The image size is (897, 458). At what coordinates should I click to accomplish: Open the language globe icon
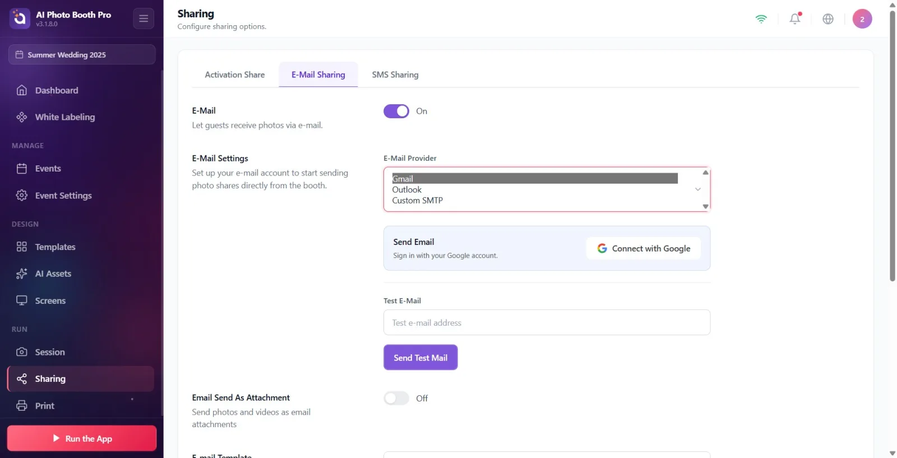[828, 18]
